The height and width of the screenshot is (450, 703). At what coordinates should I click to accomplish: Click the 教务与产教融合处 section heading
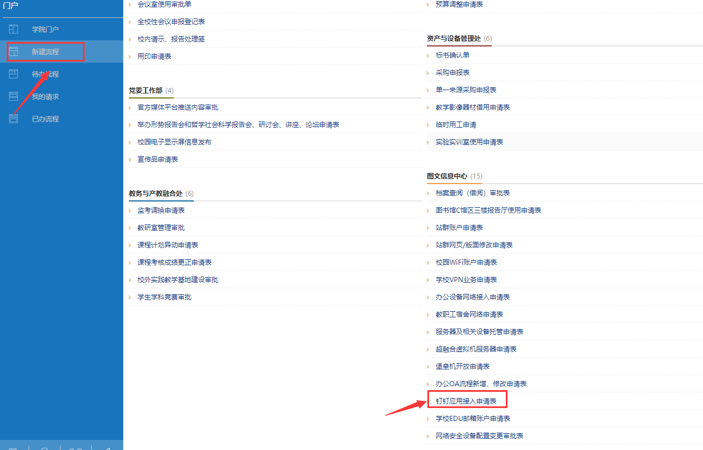pos(156,193)
